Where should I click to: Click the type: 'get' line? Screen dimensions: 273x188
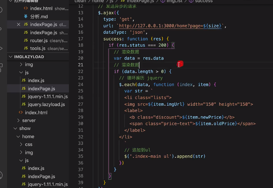pyautogui.click(x=119, y=19)
